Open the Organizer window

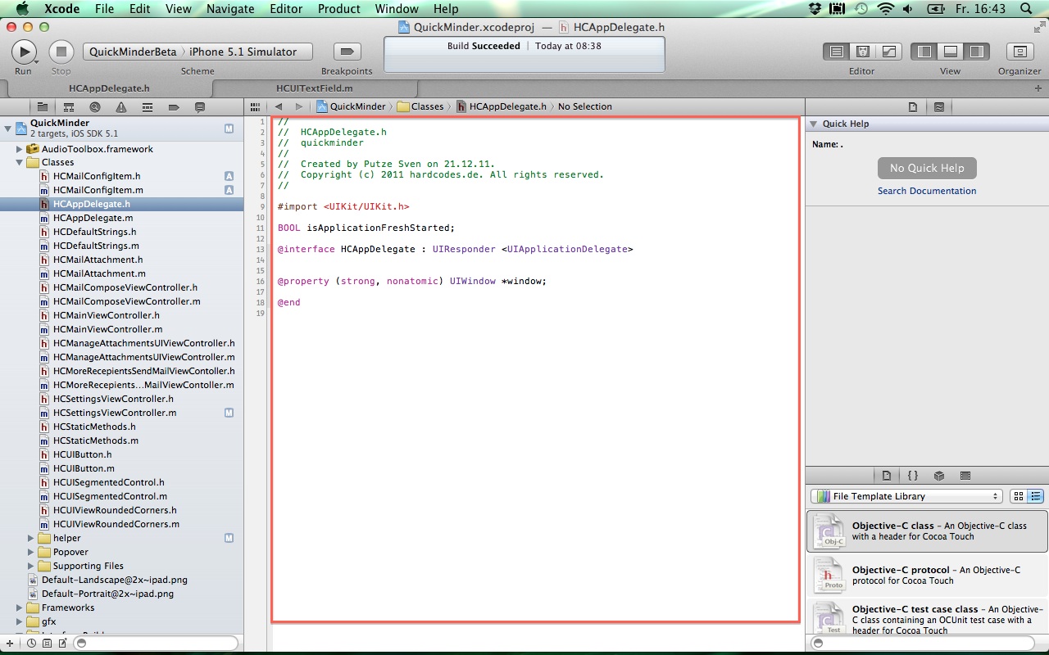click(x=1019, y=52)
